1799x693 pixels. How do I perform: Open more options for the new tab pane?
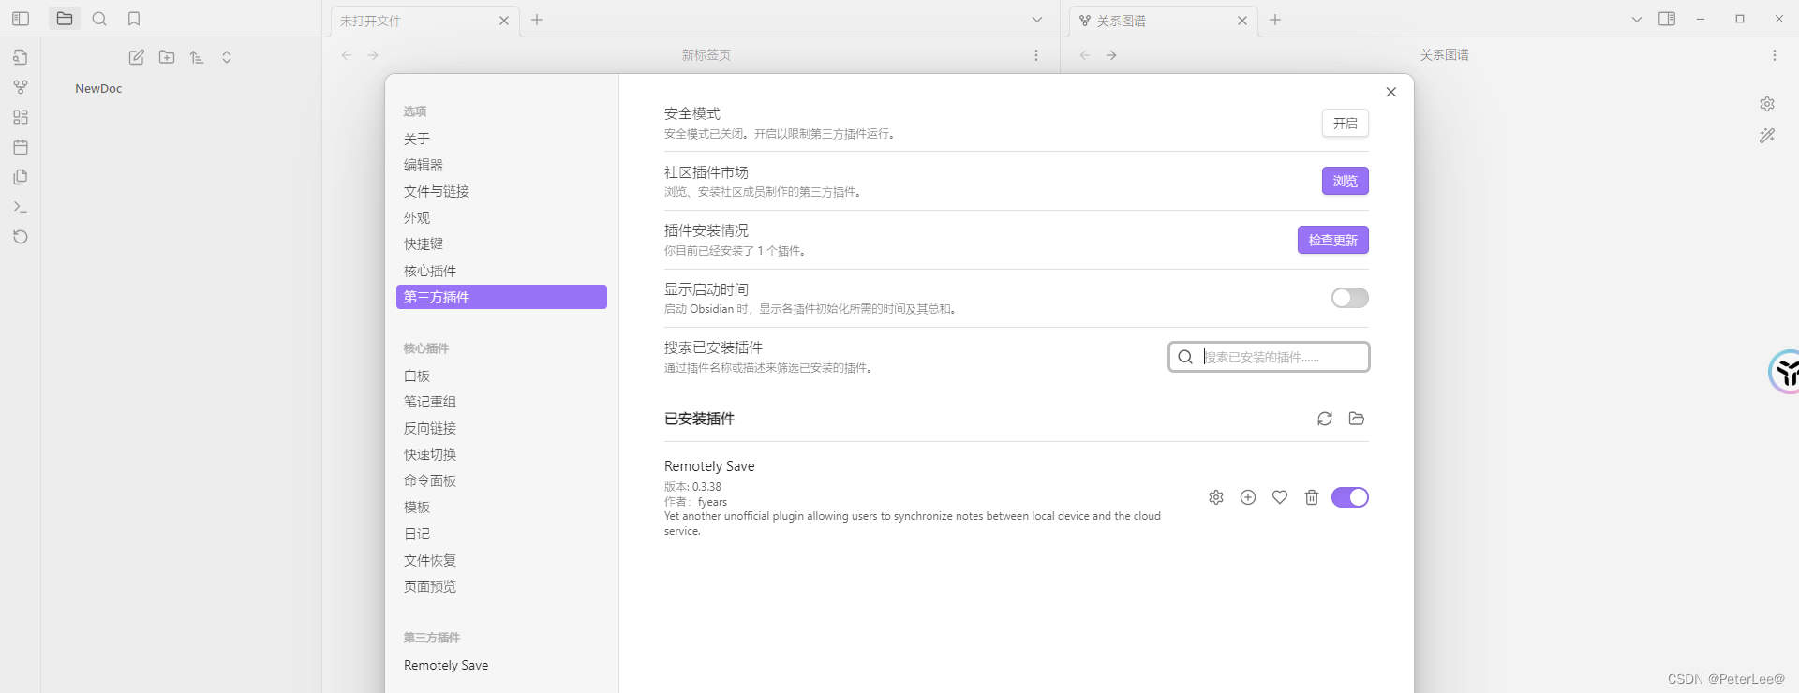(x=1036, y=55)
